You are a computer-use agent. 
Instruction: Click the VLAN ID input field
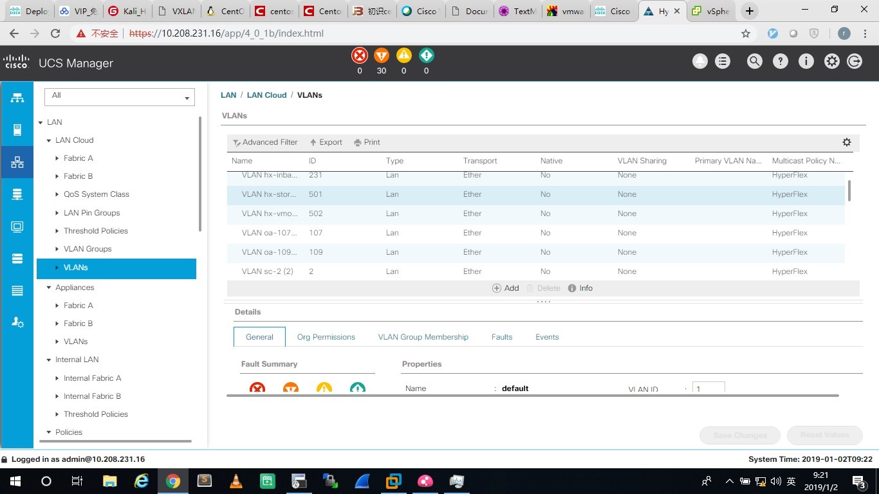pyautogui.click(x=708, y=387)
